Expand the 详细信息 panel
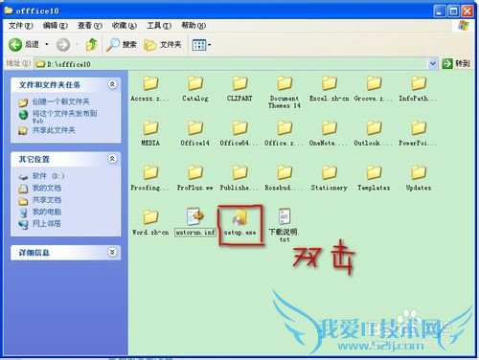Viewport: 479px width, 360px height. click(112, 252)
